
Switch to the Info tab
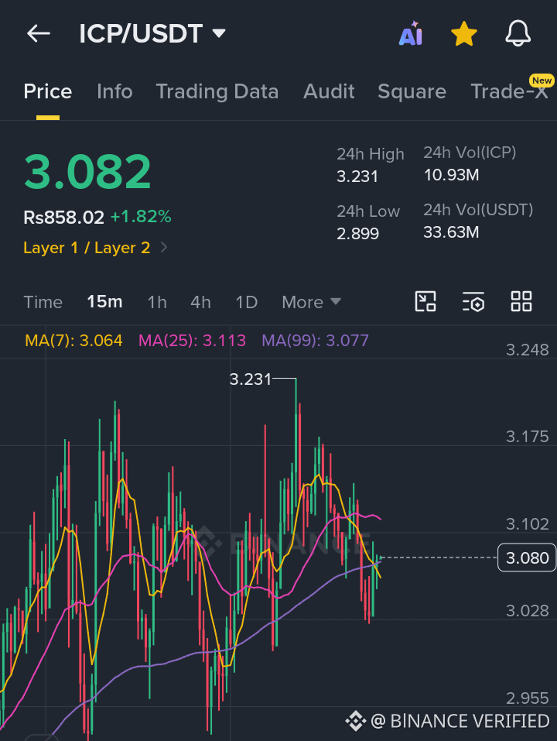(114, 91)
